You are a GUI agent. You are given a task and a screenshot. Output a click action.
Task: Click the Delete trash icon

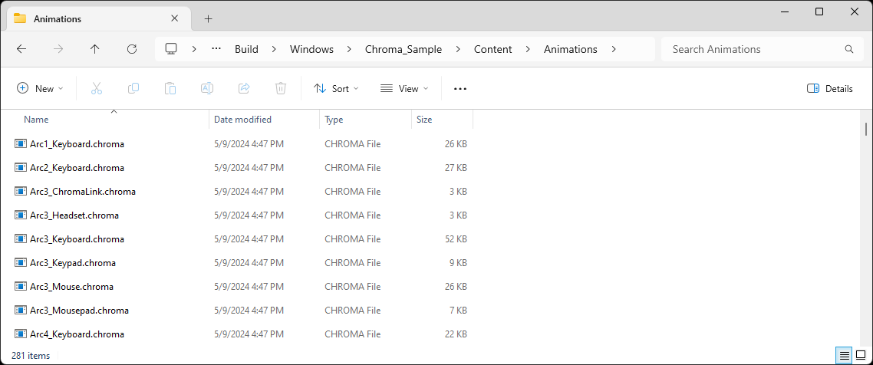pyautogui.click(x=281, y=89)
